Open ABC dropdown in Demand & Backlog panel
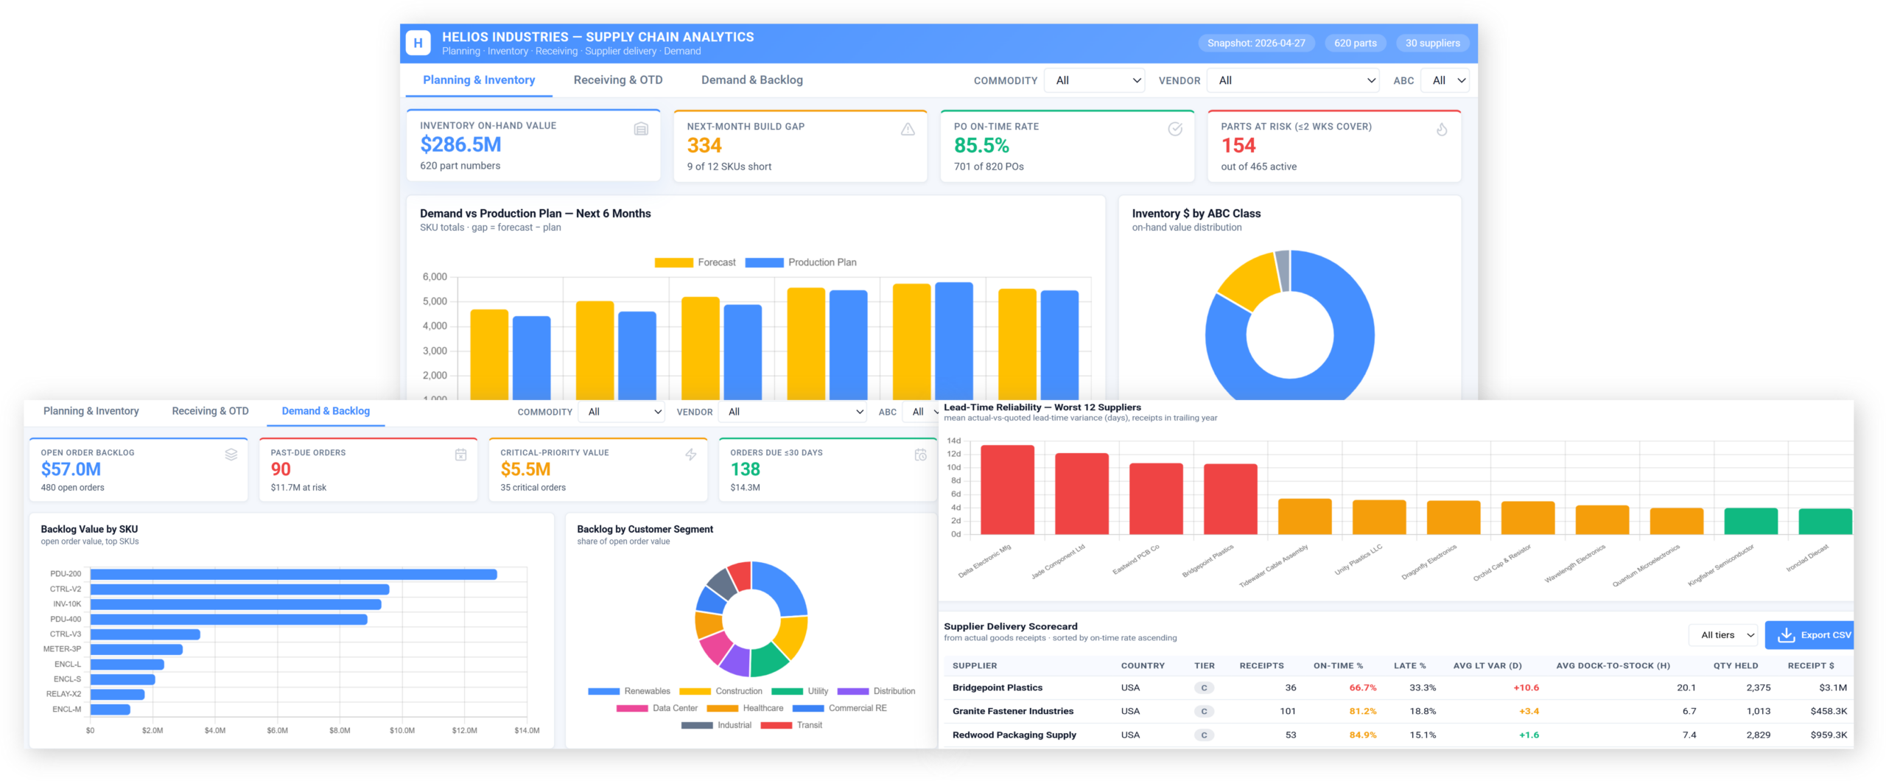Viewport: 1886px width, 781px height. (x=920, y=412)
